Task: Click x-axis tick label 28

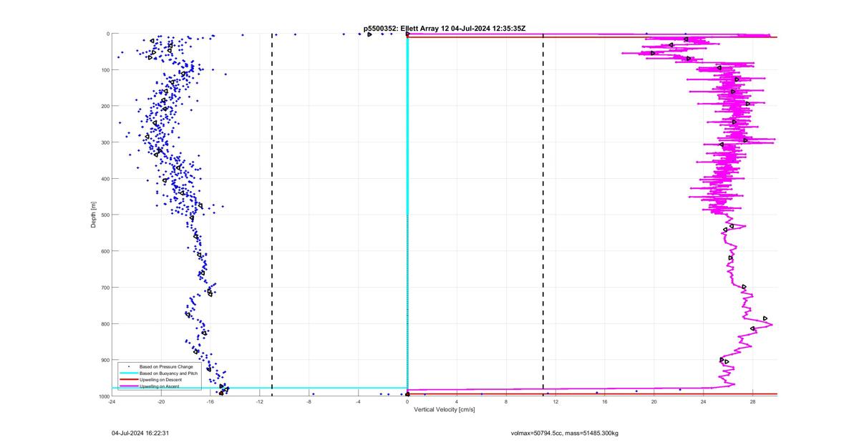Action: pyautogui.click(x=753, y=401)
